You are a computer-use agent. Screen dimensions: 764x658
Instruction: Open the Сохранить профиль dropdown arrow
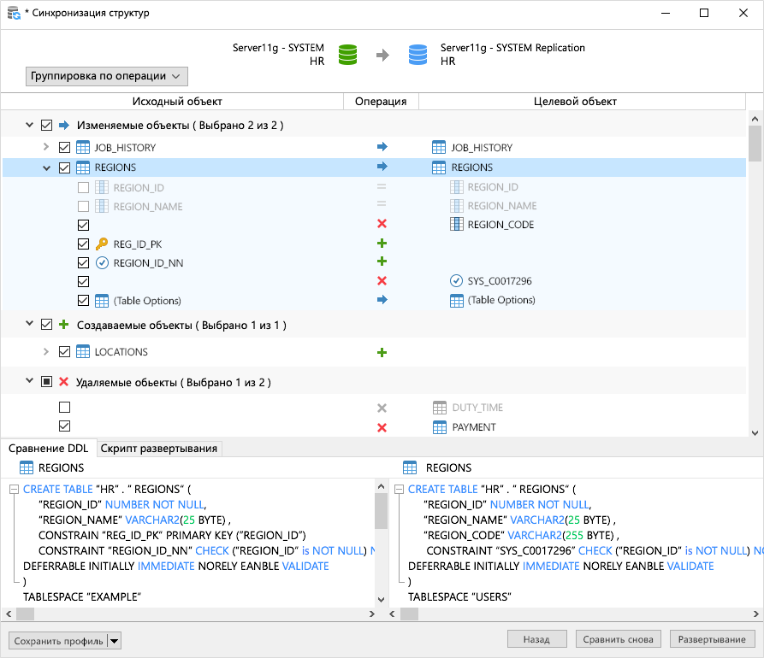point(115,641)
